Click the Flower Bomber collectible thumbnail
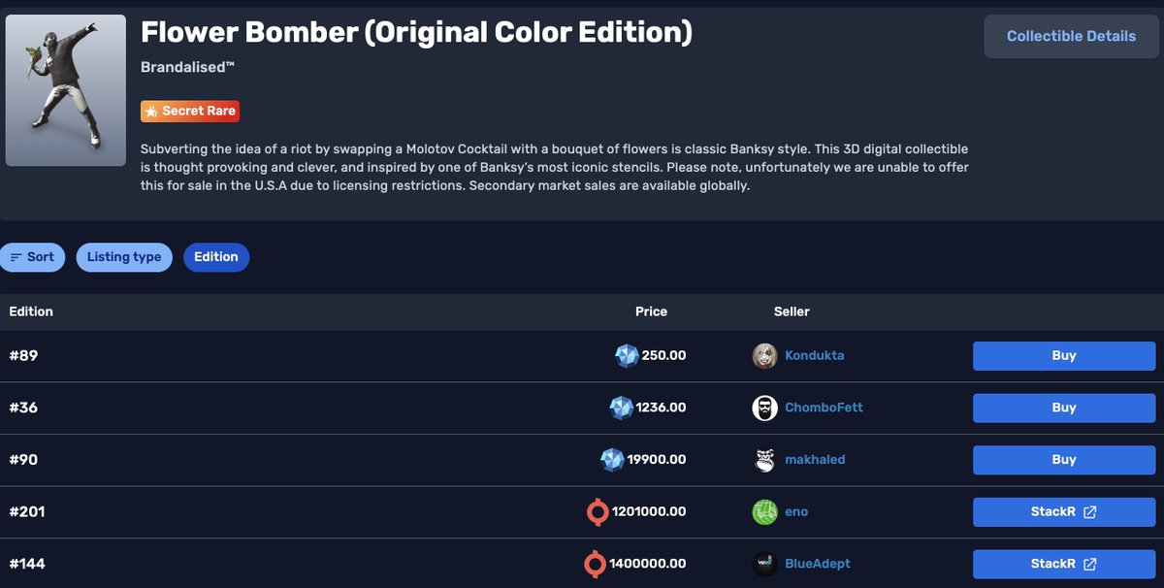 click(66, 90)
